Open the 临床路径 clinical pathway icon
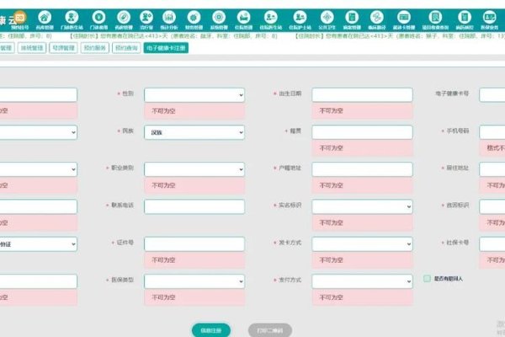Image resolution: width=505 pixels, height=337 pixels. pos(376,20)
